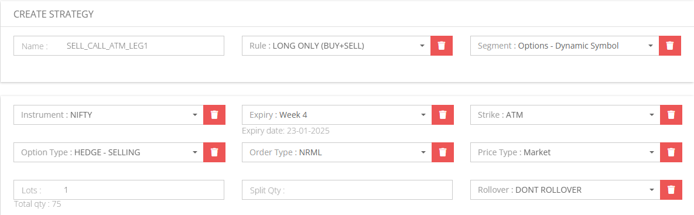The width and height of the screenshot is (694, 215).
Task: Open the Strike ATM dropdown
Action: [565, 115]
